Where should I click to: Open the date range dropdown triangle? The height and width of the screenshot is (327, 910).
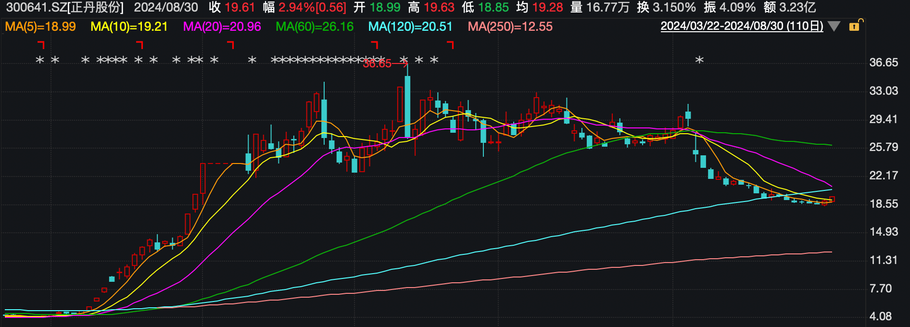tap(834, 26)
